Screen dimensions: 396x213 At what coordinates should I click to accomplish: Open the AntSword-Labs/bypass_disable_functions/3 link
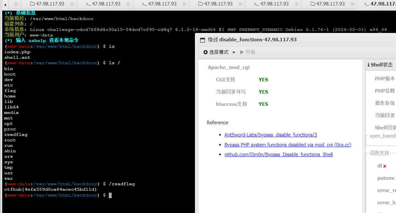(x=270, y=135)
